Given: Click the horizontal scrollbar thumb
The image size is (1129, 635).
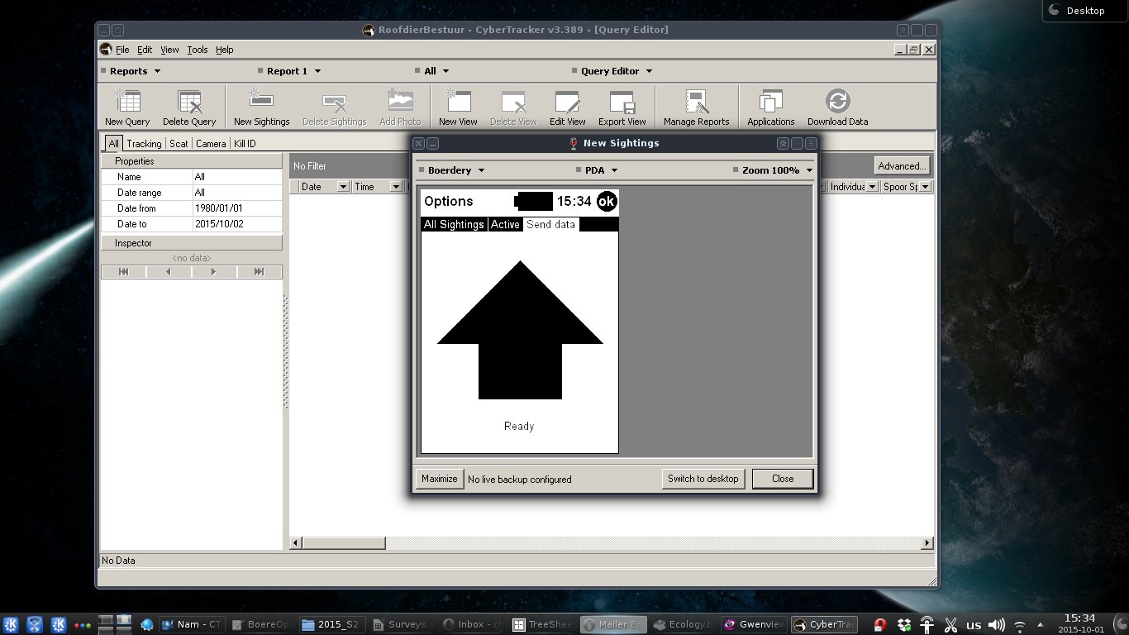Looking at the screenshot, I should pyautogui.click(x=344, y=543).
